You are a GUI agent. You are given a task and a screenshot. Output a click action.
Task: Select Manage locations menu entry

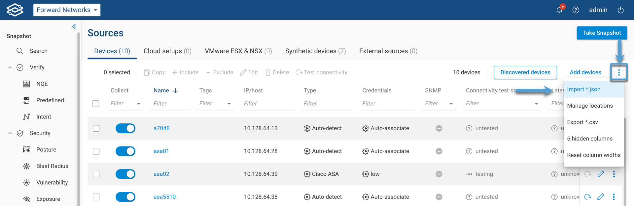[x=594, y=106]
